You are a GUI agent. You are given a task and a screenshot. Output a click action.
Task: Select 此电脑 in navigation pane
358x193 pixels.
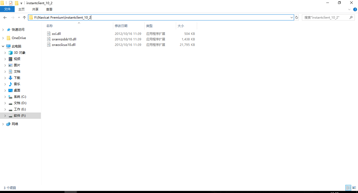[17, 46]
